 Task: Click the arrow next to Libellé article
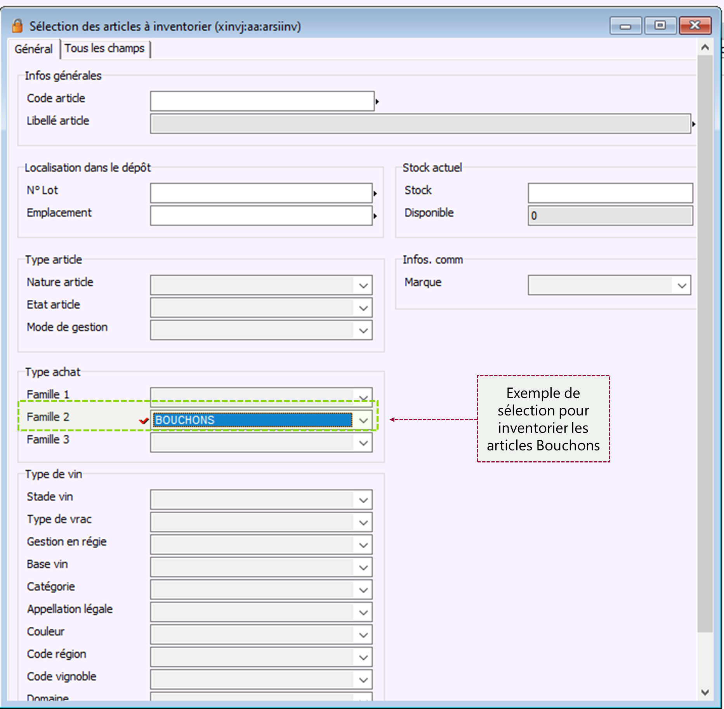tap(693, 124)
